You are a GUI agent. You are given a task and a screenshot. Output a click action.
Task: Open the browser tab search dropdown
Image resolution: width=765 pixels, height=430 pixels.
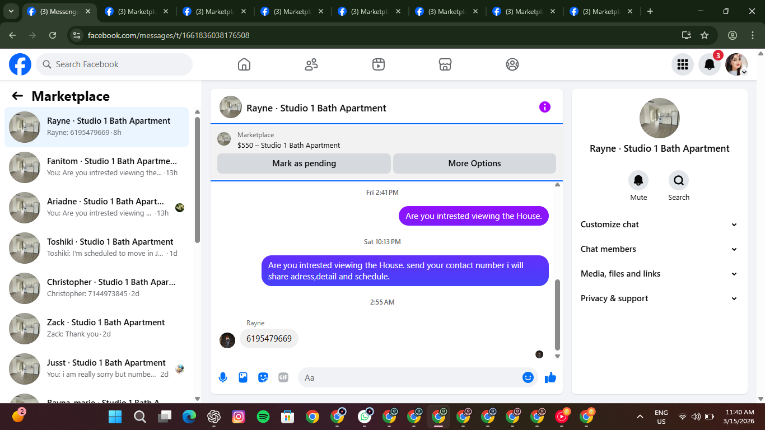pyautogui.click(x=11, y=11)
